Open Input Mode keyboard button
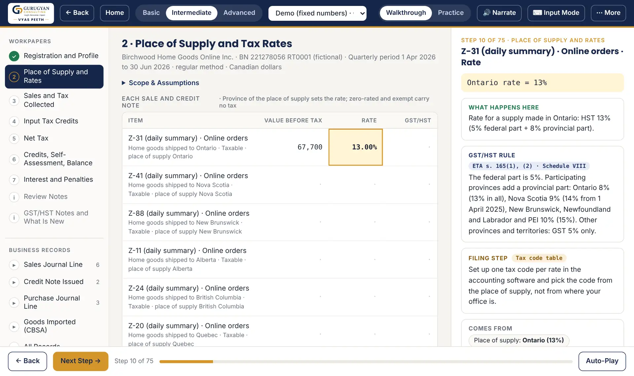Viewport: 634px width, 376px height. pos(556,13)
